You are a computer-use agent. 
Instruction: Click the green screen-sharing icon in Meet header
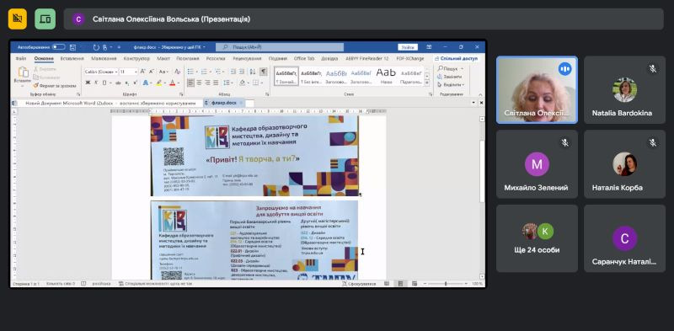click(x=45, y=19)
